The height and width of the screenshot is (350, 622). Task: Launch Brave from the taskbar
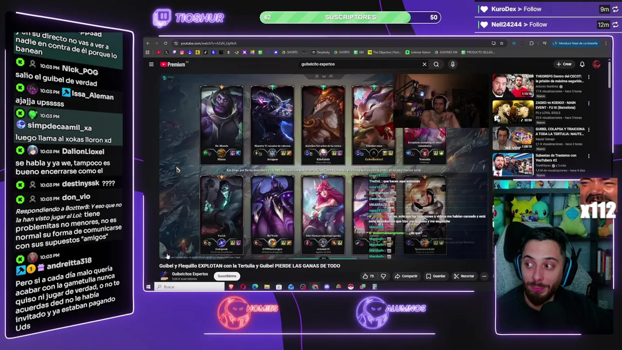point(231,287)
